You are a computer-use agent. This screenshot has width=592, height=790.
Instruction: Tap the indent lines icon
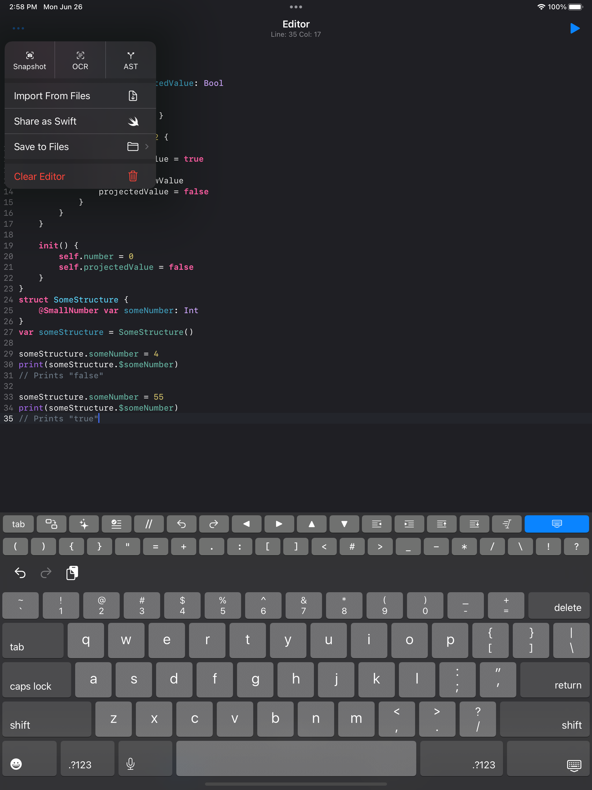pyautogui.click(x=409, y=524)
